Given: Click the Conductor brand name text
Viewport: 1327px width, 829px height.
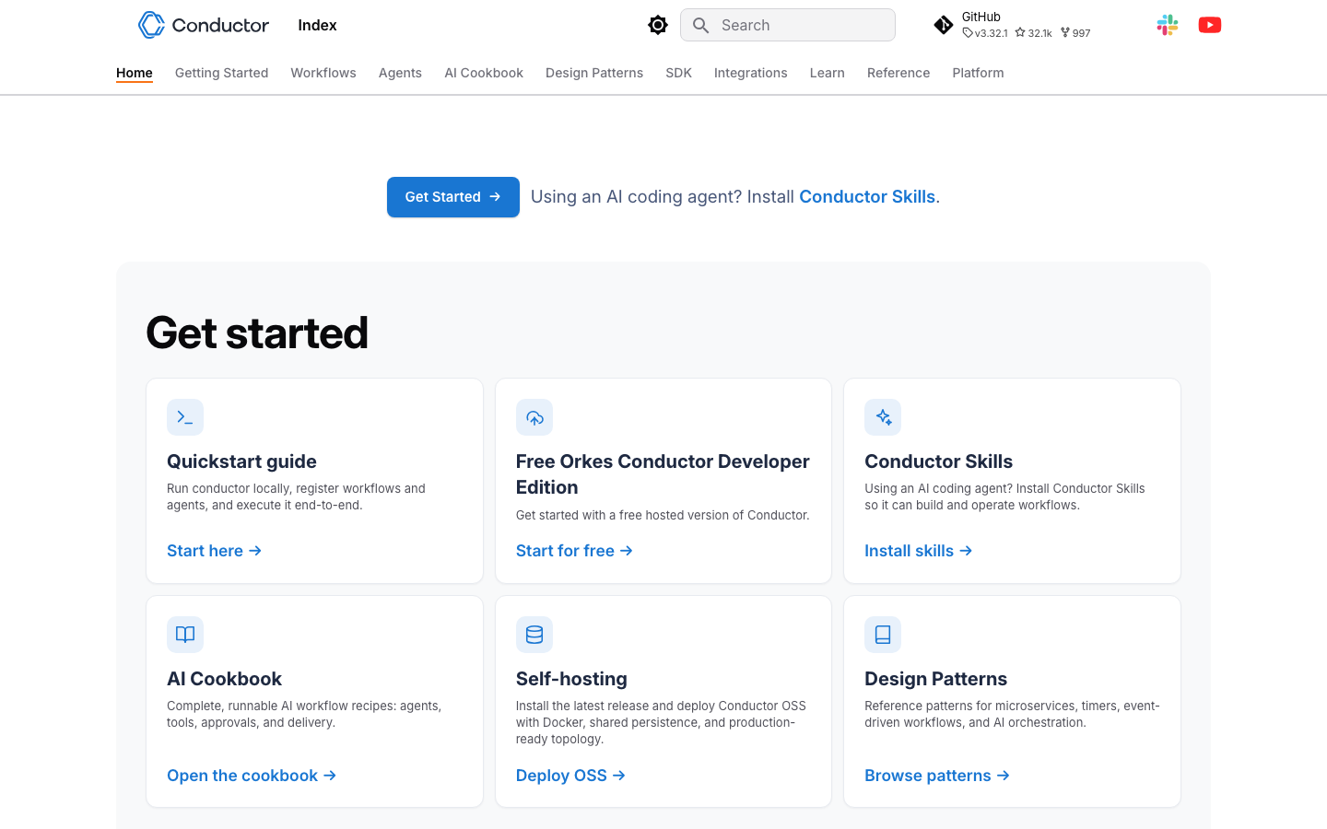Looking at the screenshot, I should pos(220,25).
